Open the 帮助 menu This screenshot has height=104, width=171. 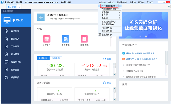pyautogui.click(x=150, y=2)
